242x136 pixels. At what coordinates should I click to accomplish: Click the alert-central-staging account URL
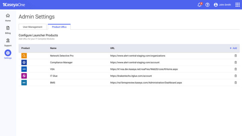click(x=135, y=62)
